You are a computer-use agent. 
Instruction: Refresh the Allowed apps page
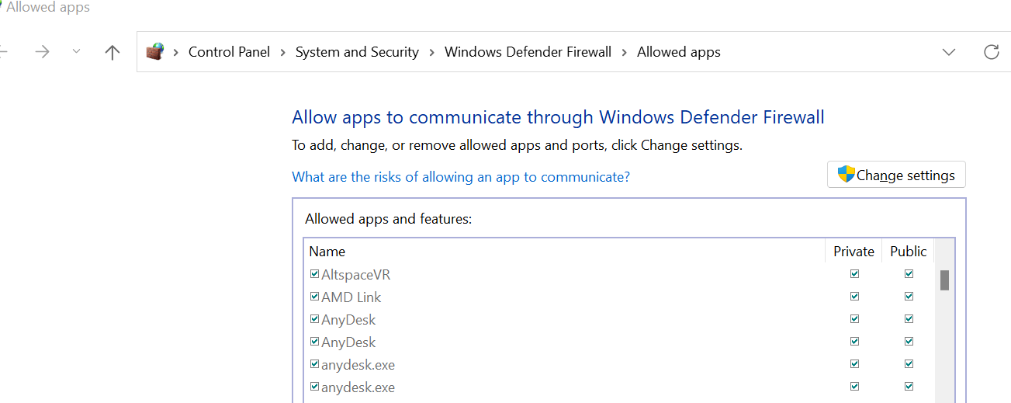991,52
